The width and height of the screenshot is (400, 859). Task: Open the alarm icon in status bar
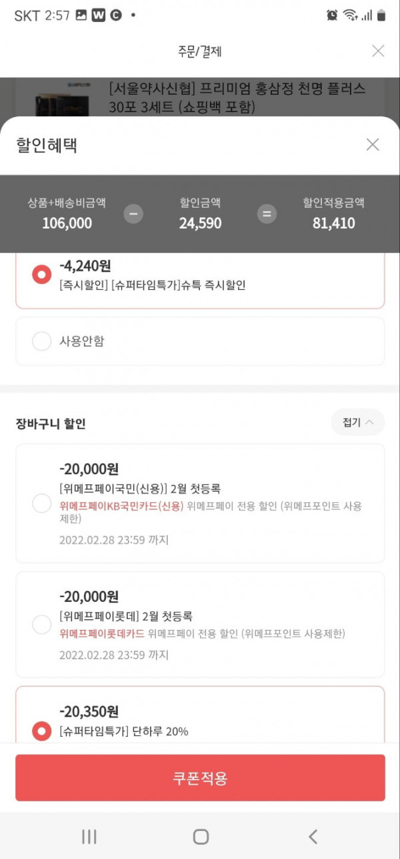pos(332,15)
